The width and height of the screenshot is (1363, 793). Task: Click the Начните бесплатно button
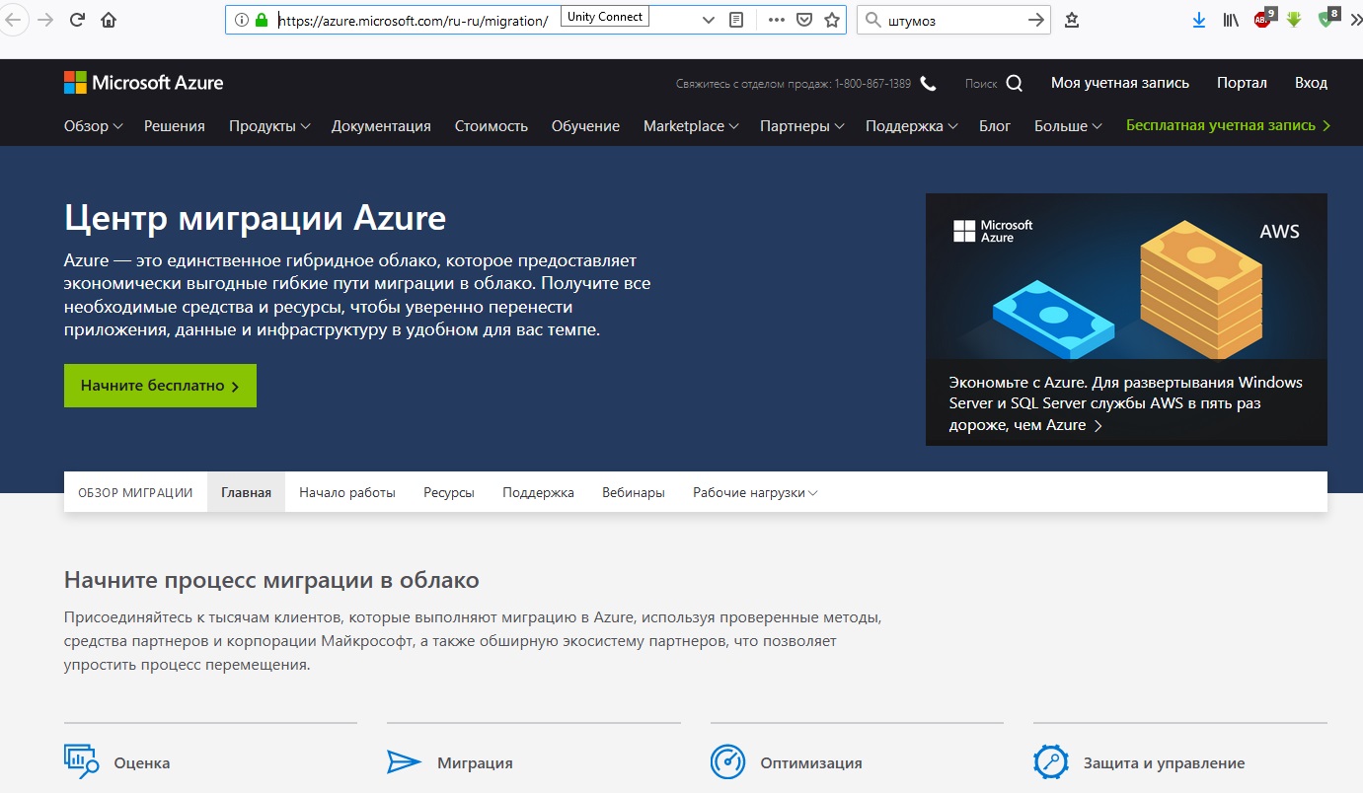(x=160, y=386)
